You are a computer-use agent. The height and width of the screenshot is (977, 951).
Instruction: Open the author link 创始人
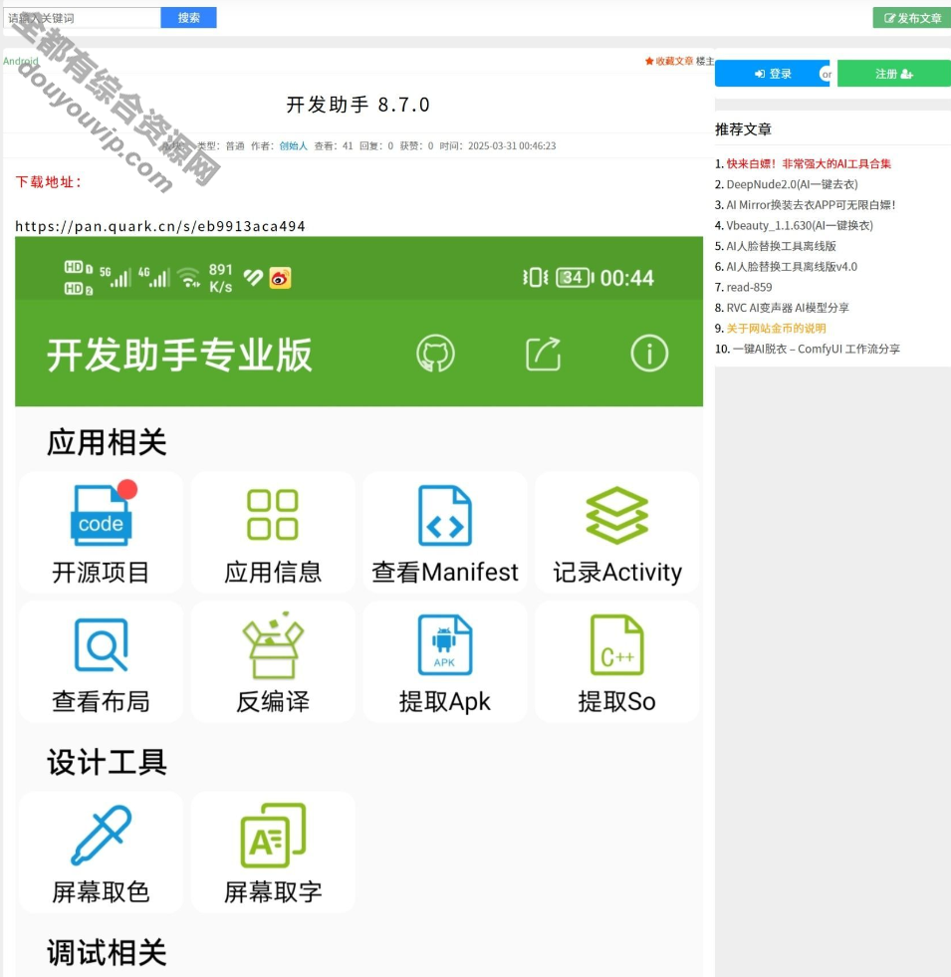pos(293,145)
